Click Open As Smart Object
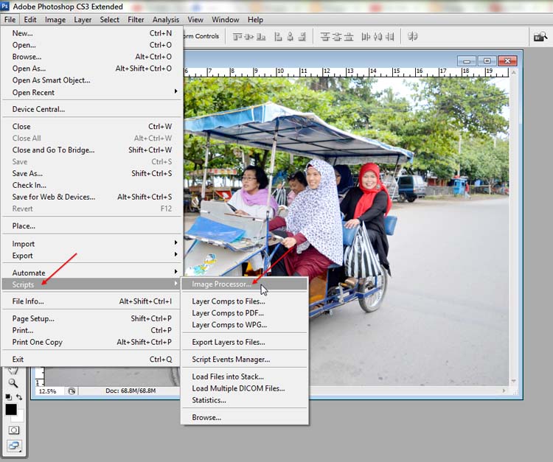553x462 pixels. 91,80
